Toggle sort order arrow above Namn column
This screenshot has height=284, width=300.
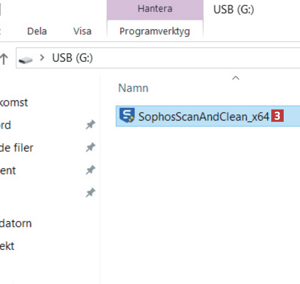tap(235, 78)
